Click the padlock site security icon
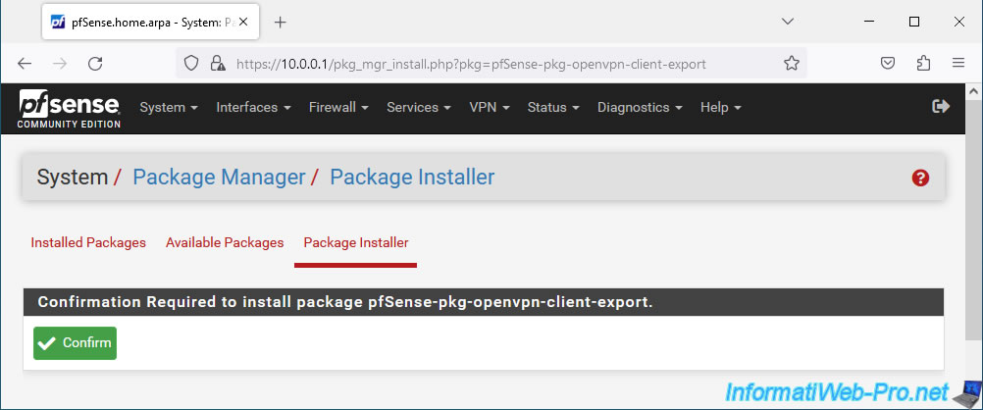983x410 pixels. pyautogui.click(x=218, y=64)
